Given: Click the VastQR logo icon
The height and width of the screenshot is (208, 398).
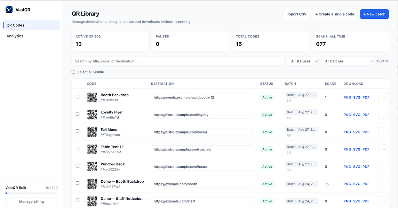Looking at the screenshot, I should [9, 10].
